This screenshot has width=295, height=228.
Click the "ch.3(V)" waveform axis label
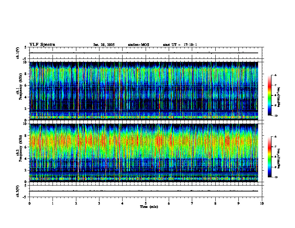click(18, 191)
